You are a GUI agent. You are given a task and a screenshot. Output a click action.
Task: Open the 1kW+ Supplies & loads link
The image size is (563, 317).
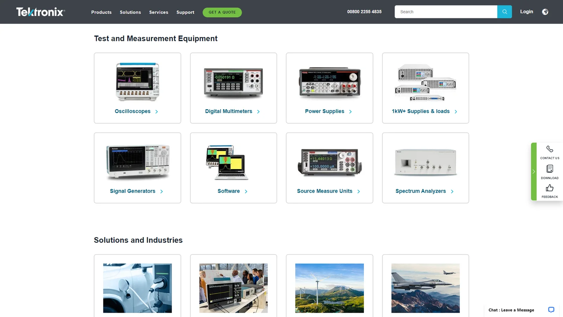pyautogui.click(x=421, y=111)
